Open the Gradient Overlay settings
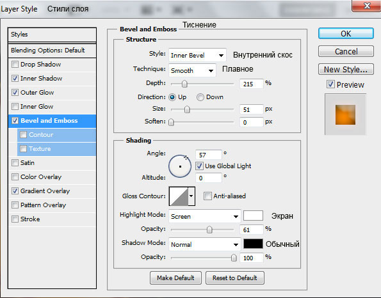This screenshot has width=381, height=298. (x=45, y=191)
